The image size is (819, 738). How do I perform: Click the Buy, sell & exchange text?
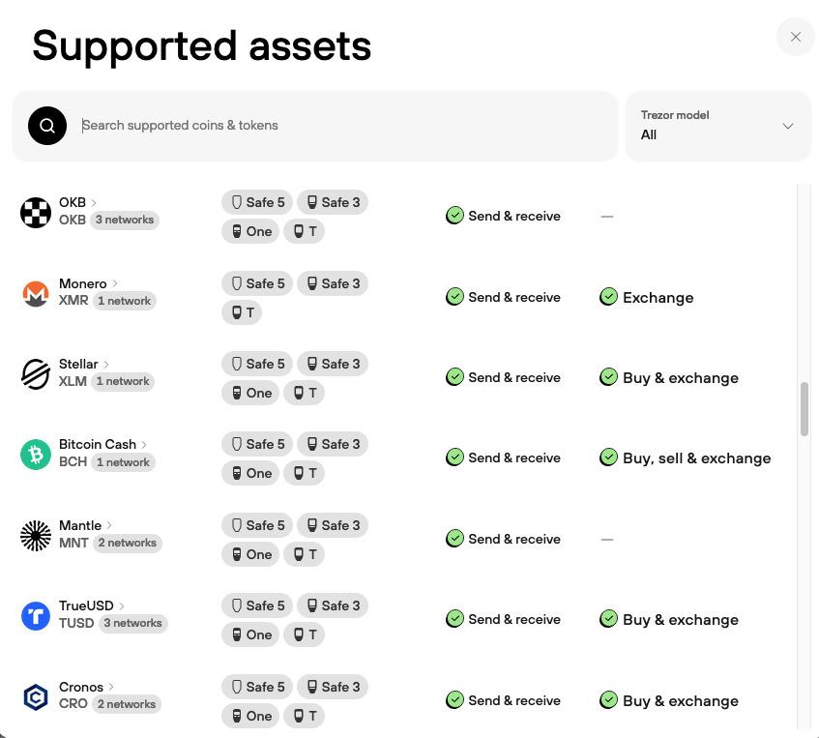[697, 458]
